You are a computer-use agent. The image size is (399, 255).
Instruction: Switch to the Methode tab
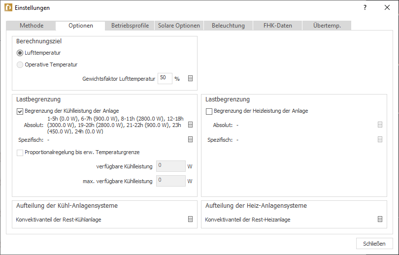32,26
